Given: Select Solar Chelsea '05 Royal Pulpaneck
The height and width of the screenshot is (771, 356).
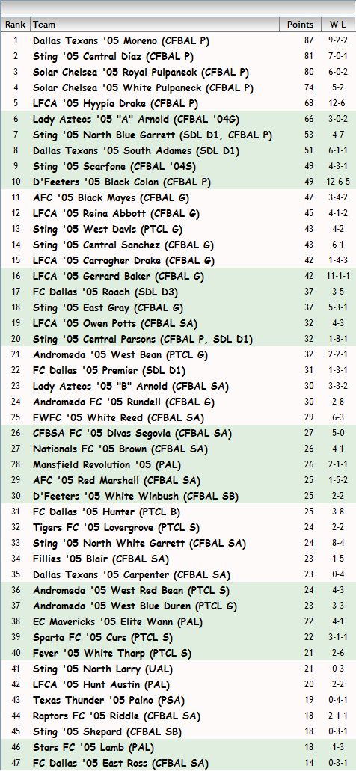Looking at the screenshot, I should coord(141,73).
